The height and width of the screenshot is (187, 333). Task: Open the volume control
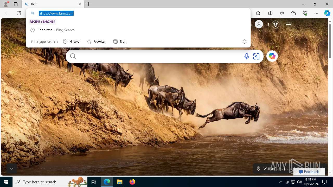(299, 182)
